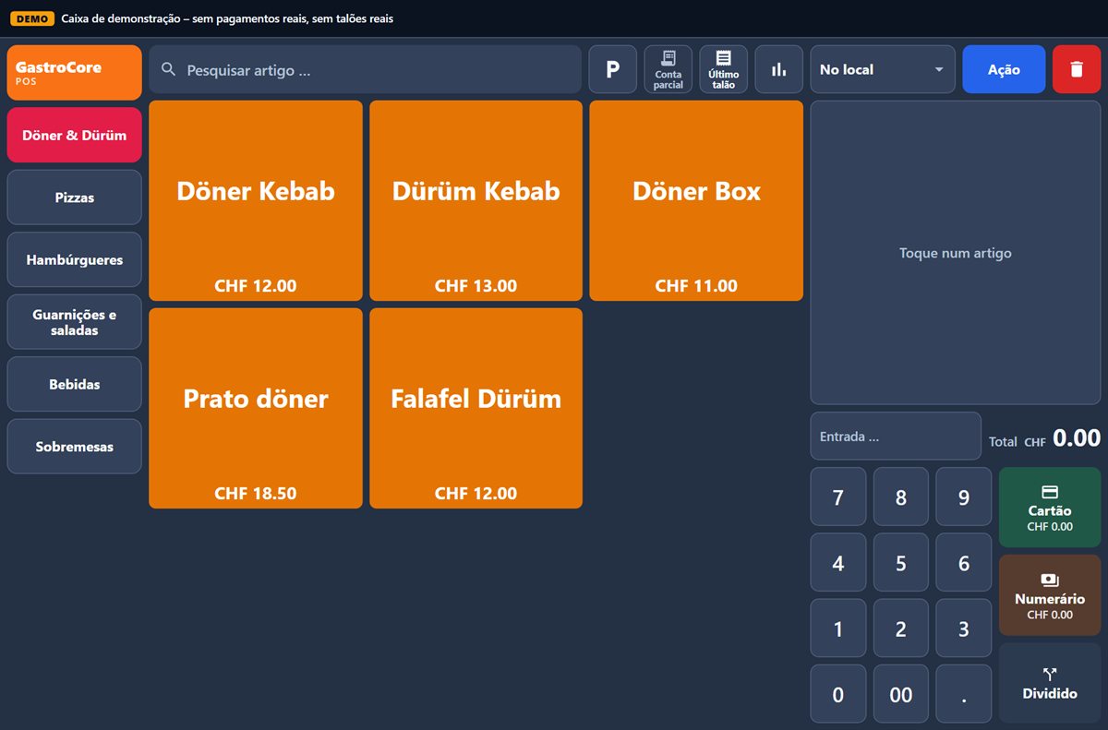Click the P parking button
This screenshot has width=1108, height=730.
click(x=612, y=69)
